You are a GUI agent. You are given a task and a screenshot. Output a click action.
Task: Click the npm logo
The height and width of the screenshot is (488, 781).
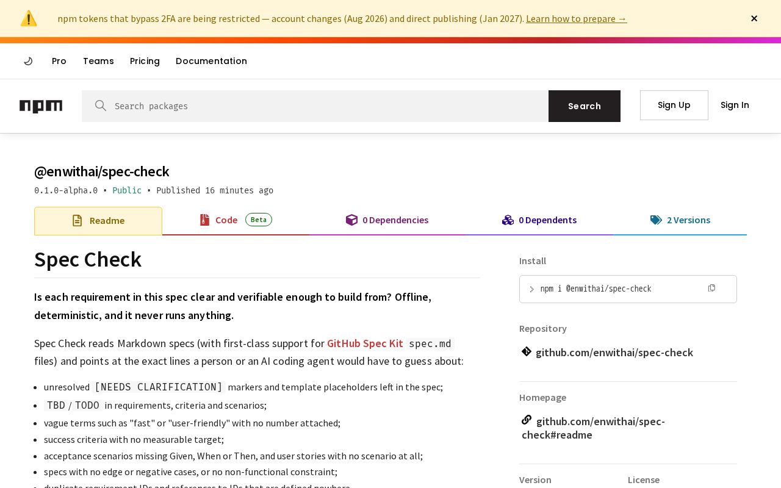pos(41,106)
